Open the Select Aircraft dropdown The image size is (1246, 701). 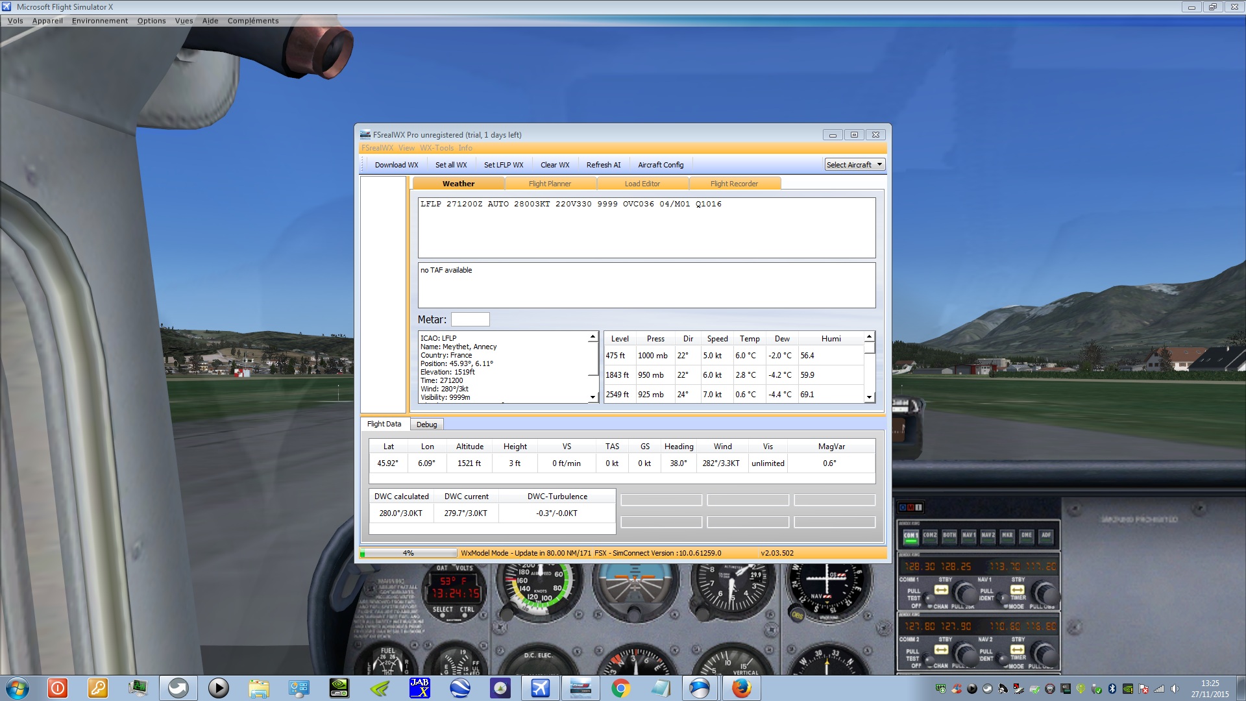(855, 165)
